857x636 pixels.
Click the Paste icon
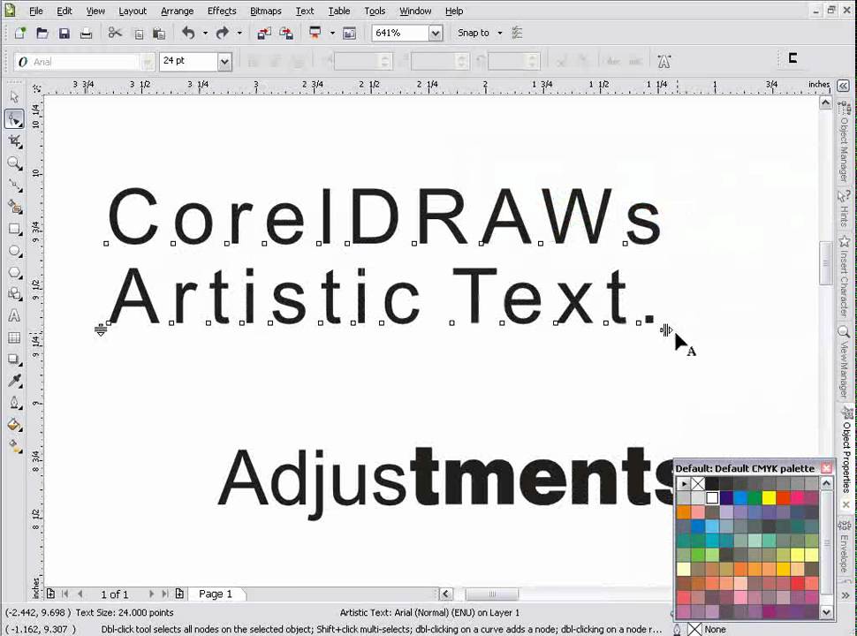[x=159, y=34]
